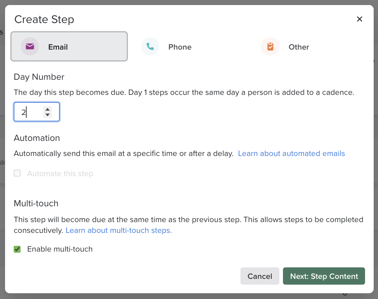Increase the day number with the up arrow
The image size is (378, 299).
[x=48, y=109]
